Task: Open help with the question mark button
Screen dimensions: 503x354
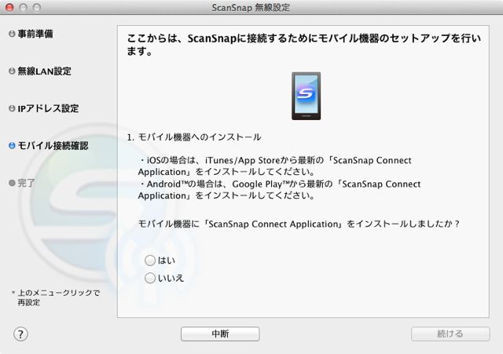Action: point(21,334)
